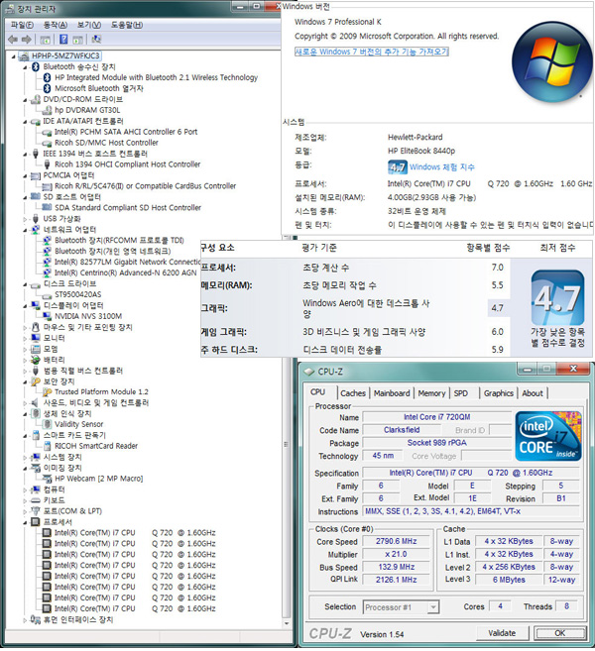Collapse the Bluetooth 송수신 장치 category
The width and height of the screenshot is (595, 651).
pyautogui.click(x=25, y=67)
